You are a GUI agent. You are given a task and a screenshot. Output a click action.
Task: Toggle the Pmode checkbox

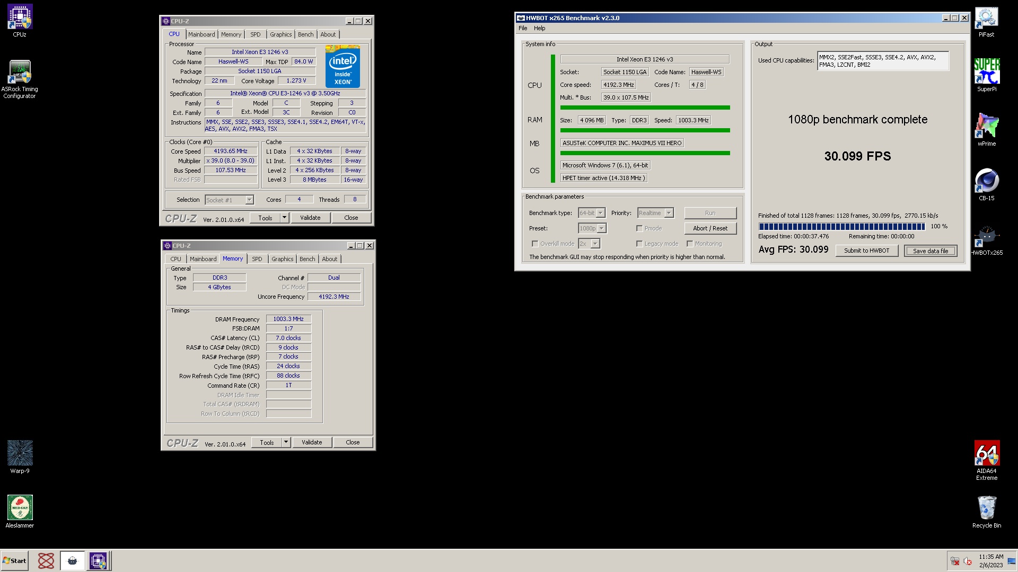[639, 228]
